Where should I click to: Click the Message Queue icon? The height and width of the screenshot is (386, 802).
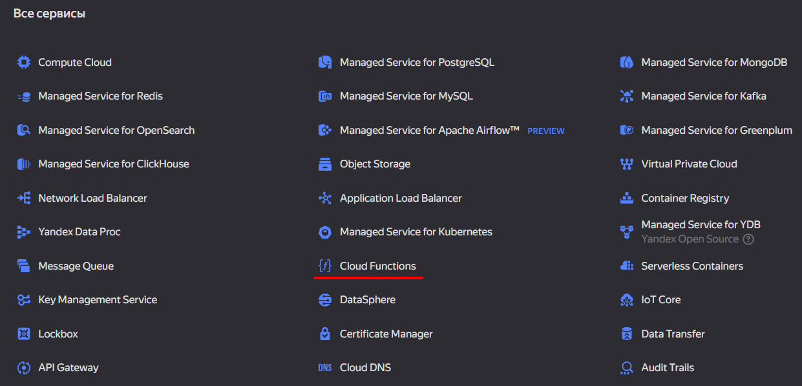(x=24, y=266)
